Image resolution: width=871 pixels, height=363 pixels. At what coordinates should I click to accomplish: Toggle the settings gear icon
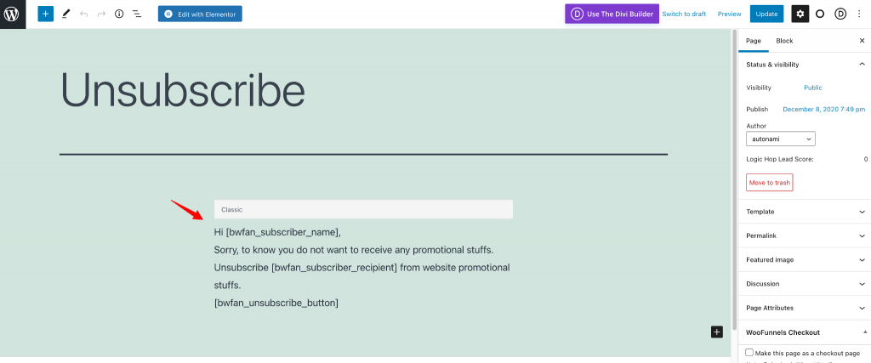pyautogui.click(x=800, y=14)
